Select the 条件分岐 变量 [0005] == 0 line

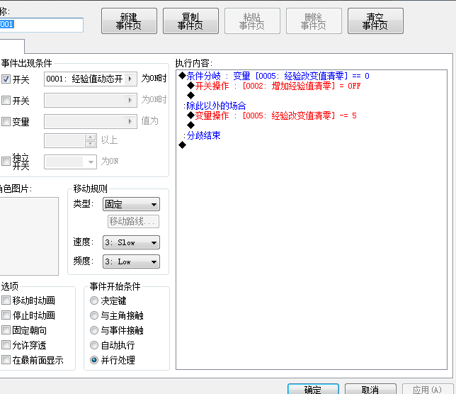[x=273, y=76]
